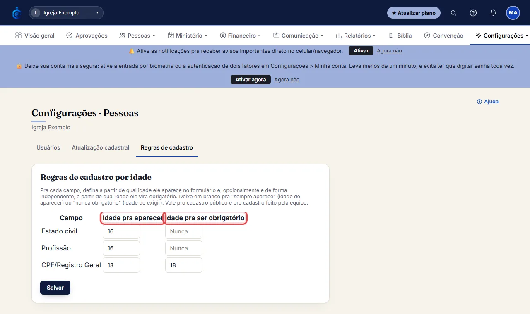
Task: Open the Ajuda help link
Action: pos(488,102)
